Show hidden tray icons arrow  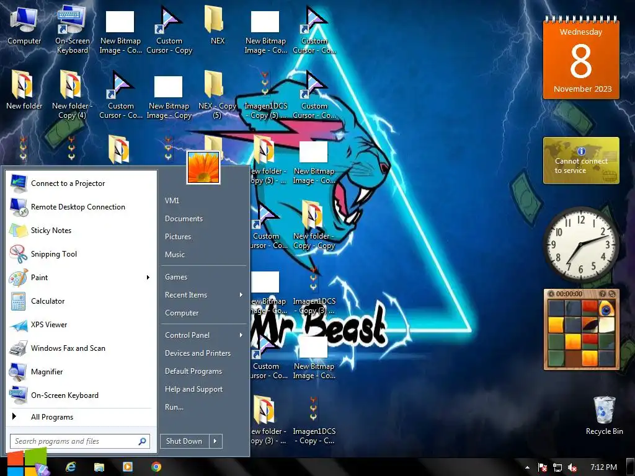(x=527, y=467)
